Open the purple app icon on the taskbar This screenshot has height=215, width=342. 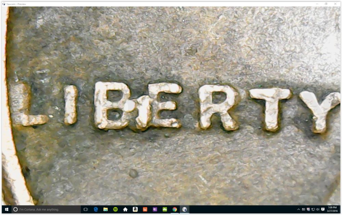tap(155, 209)
